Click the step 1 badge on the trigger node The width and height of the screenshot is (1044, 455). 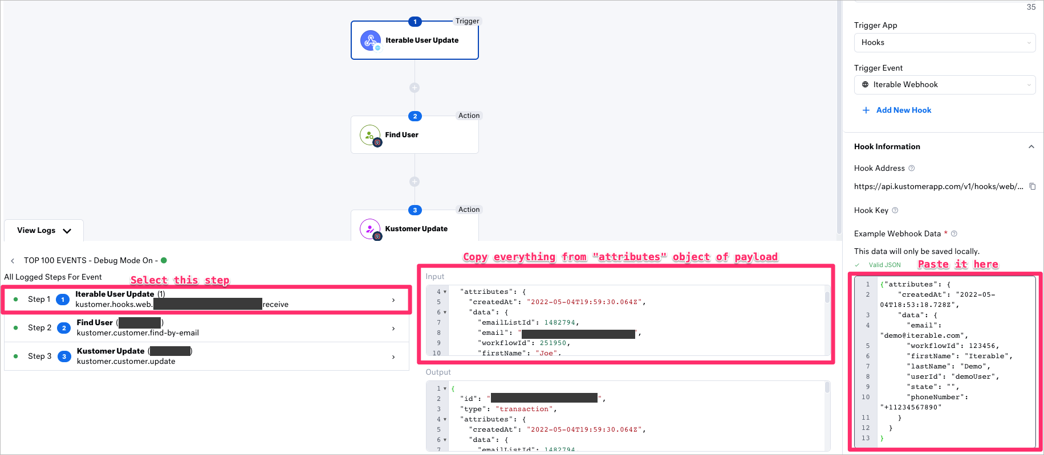pos(415,22)
